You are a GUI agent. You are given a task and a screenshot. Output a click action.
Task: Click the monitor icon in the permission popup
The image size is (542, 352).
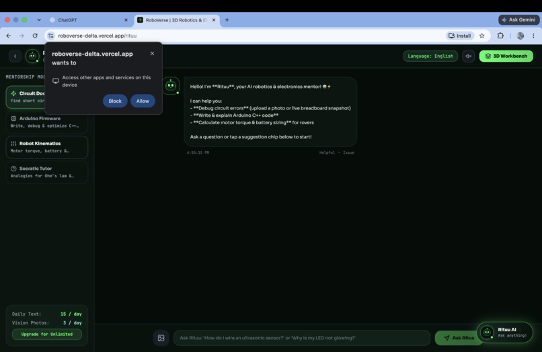(55, 81)
